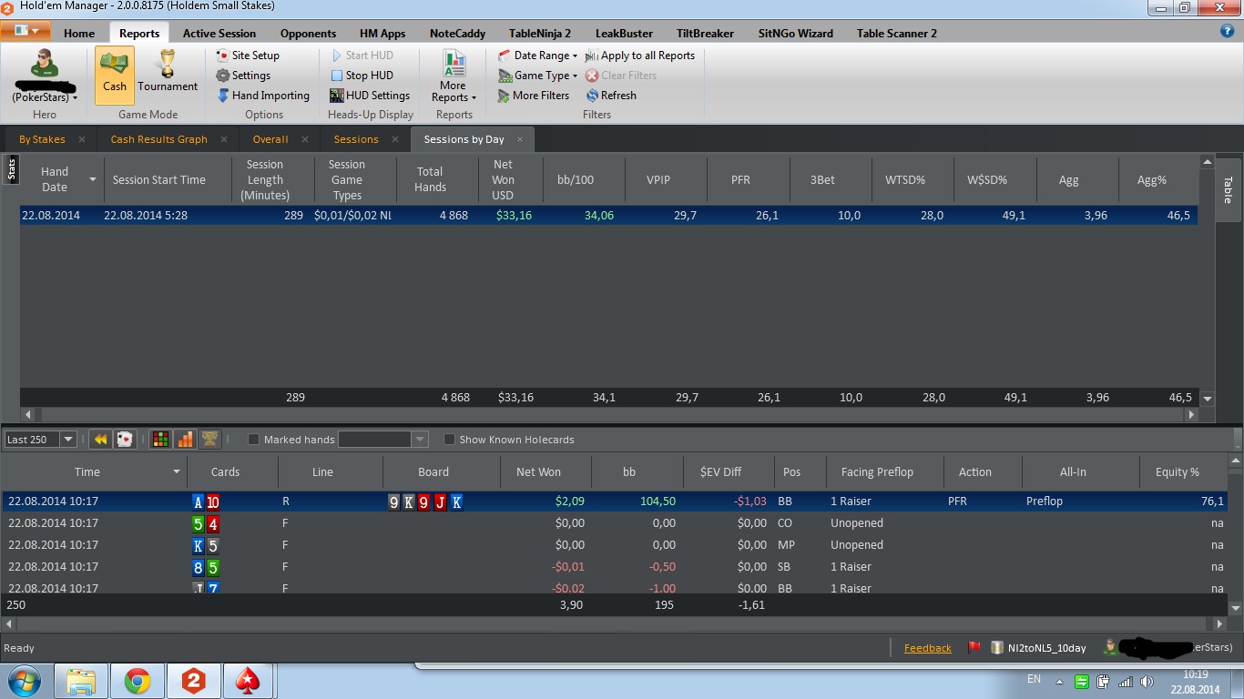Switch to Active Session tab

pyautogui.click(x=219, y=34)
